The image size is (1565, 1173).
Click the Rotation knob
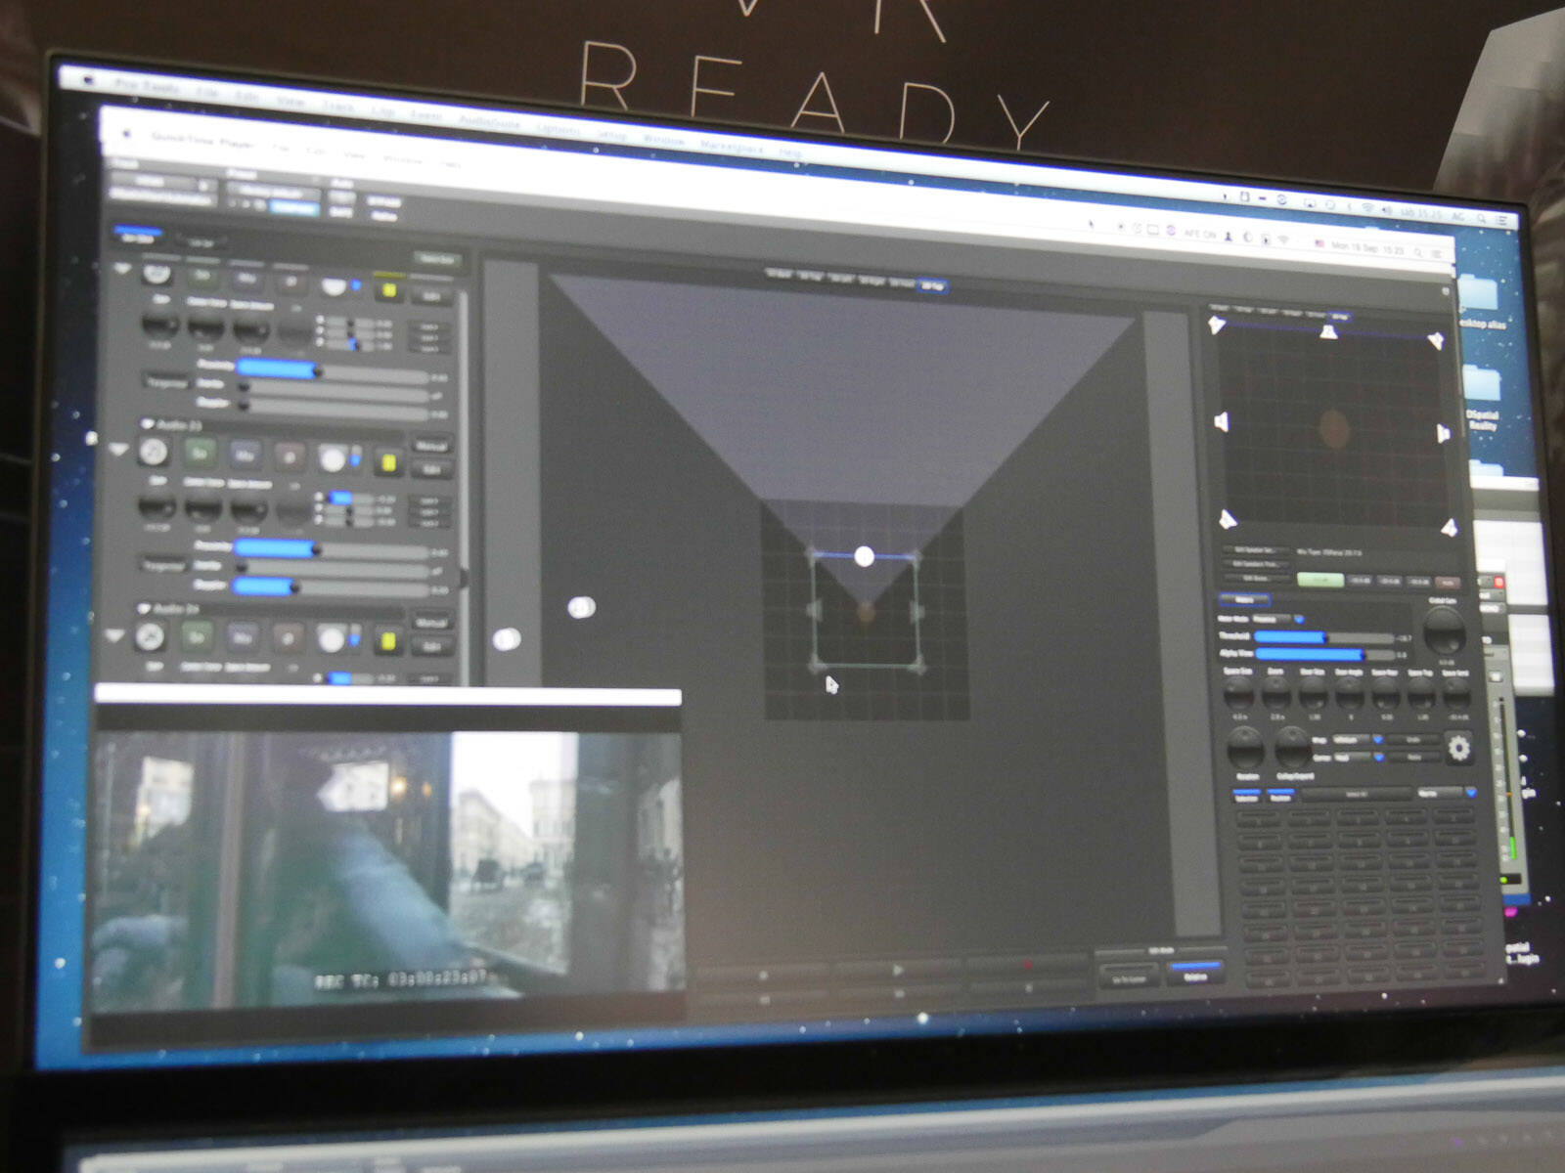click(x=1245, y=750)
